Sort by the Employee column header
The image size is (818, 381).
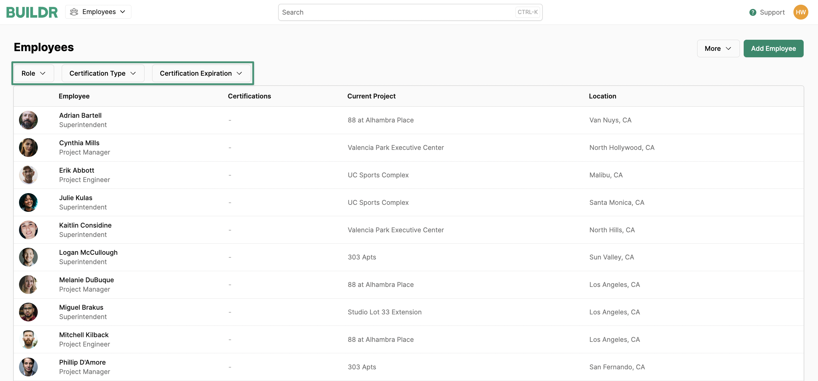[74, 96]
